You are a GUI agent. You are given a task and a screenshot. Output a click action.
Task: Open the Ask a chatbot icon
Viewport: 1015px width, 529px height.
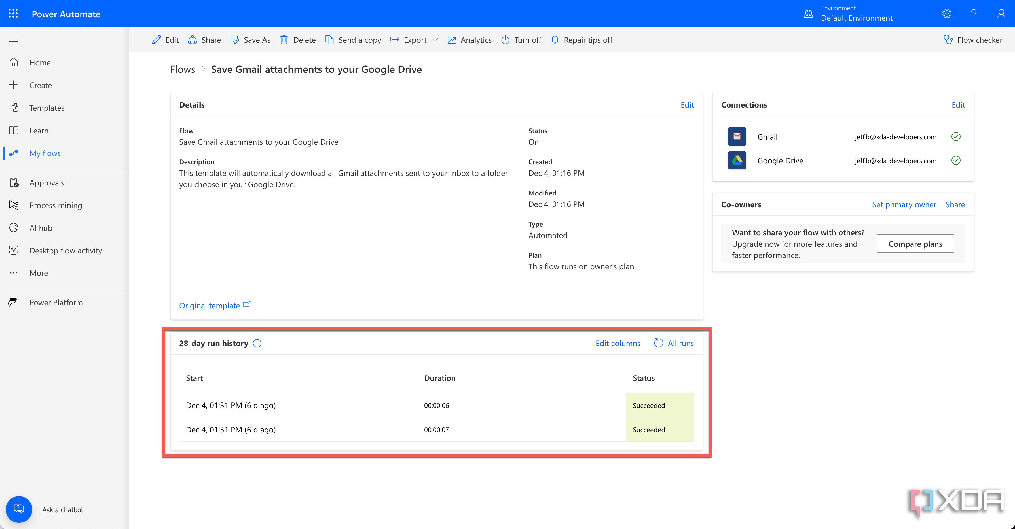point(18,509)
